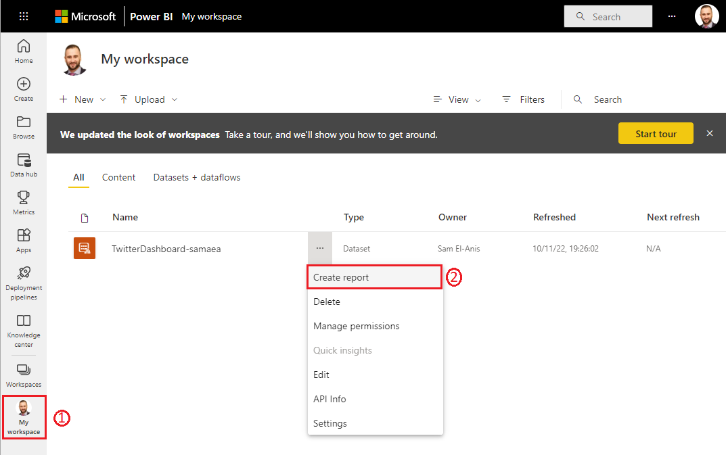Click the Microsoft logo

coord(85,17)
